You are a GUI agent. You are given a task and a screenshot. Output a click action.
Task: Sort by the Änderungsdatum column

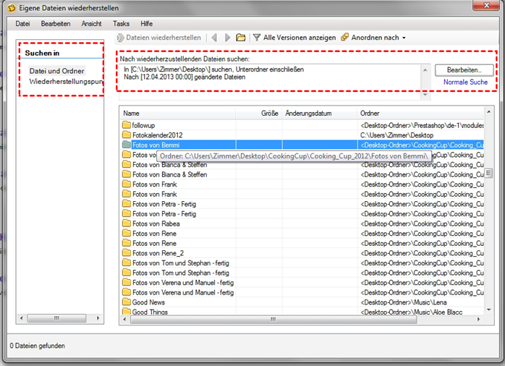[319, 114]
